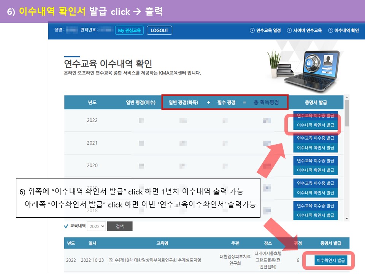Issue 이수내역 확인서 for year 2018
Screen dimensions: 365x274
pyautogui.click(x=315, y=215)
